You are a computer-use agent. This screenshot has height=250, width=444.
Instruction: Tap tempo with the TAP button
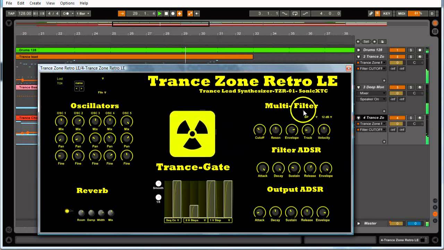(x=11, y=14)
